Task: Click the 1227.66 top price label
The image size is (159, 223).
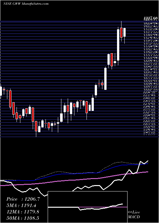Action: (151, 18)
